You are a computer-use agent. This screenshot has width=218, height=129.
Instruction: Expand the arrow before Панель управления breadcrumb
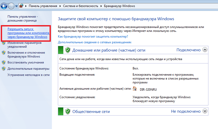(x=26, y=6)
